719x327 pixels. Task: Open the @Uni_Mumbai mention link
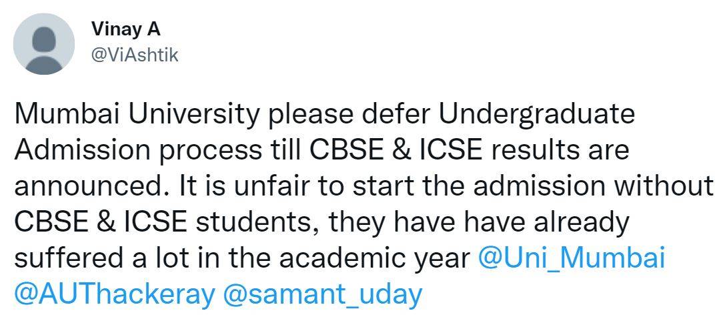click(x=572, y=258)
